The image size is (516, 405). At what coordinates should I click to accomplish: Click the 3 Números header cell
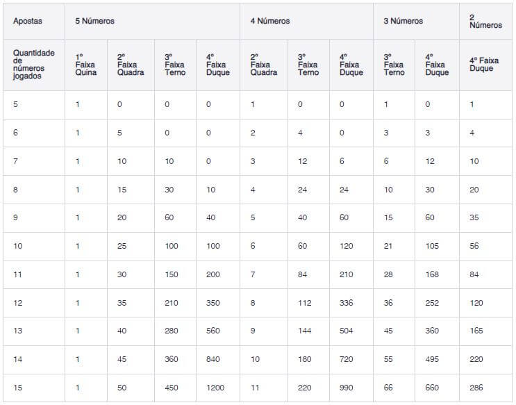coord(403,21)
